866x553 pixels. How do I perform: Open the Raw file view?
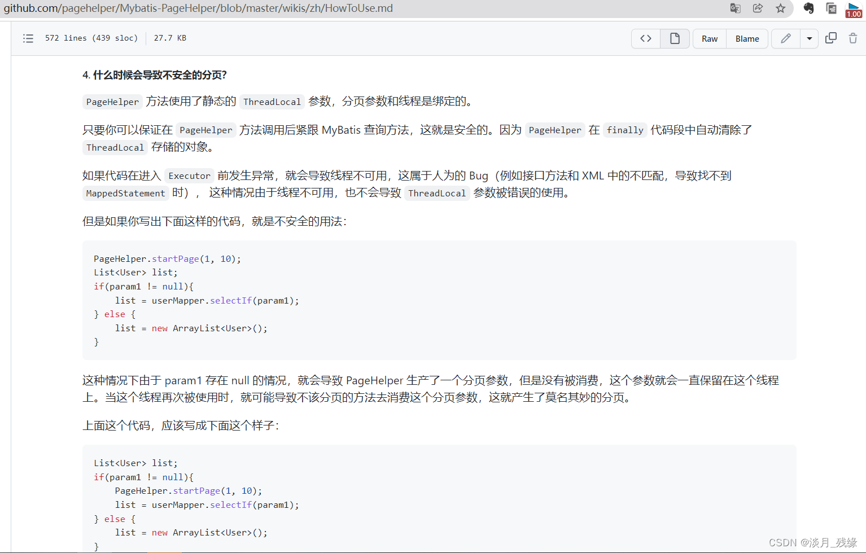point(710,39)
